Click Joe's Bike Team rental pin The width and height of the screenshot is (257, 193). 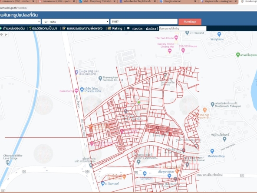pyautogui.click(x=188, y=165)
